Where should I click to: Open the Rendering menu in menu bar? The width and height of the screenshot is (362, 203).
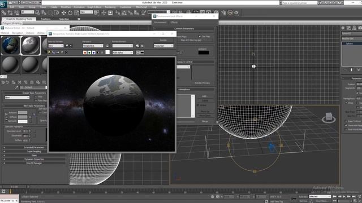coord(110,7)
